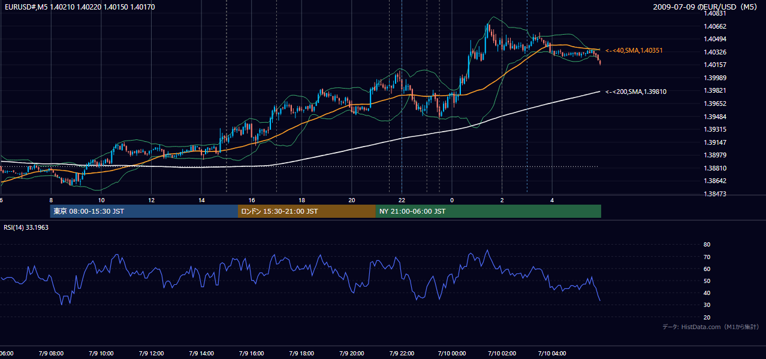Click RSI scale value 70

[x=707, y=257]
